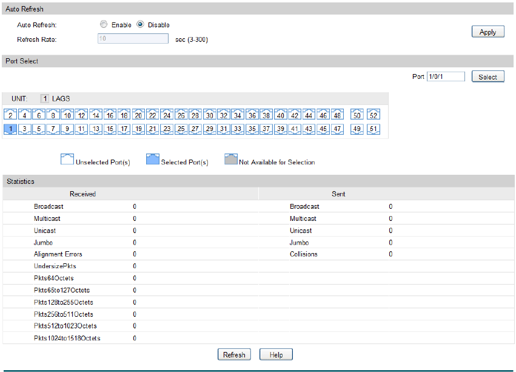Viewport: 516px width, 372px height.
Task: Click the Port 1/0/1 input field
Action: (x=446, y=77)
